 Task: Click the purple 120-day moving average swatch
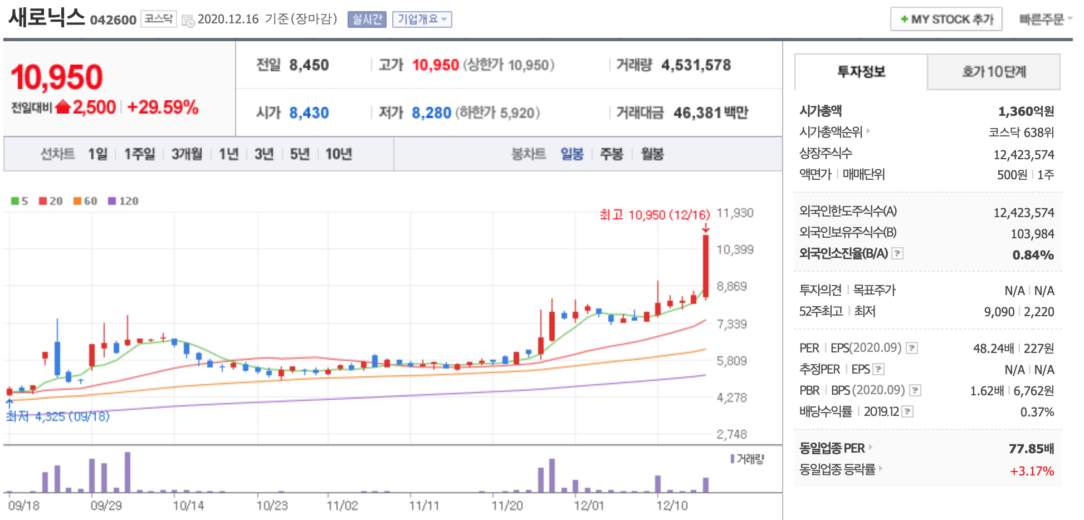[x=112, y=201]
